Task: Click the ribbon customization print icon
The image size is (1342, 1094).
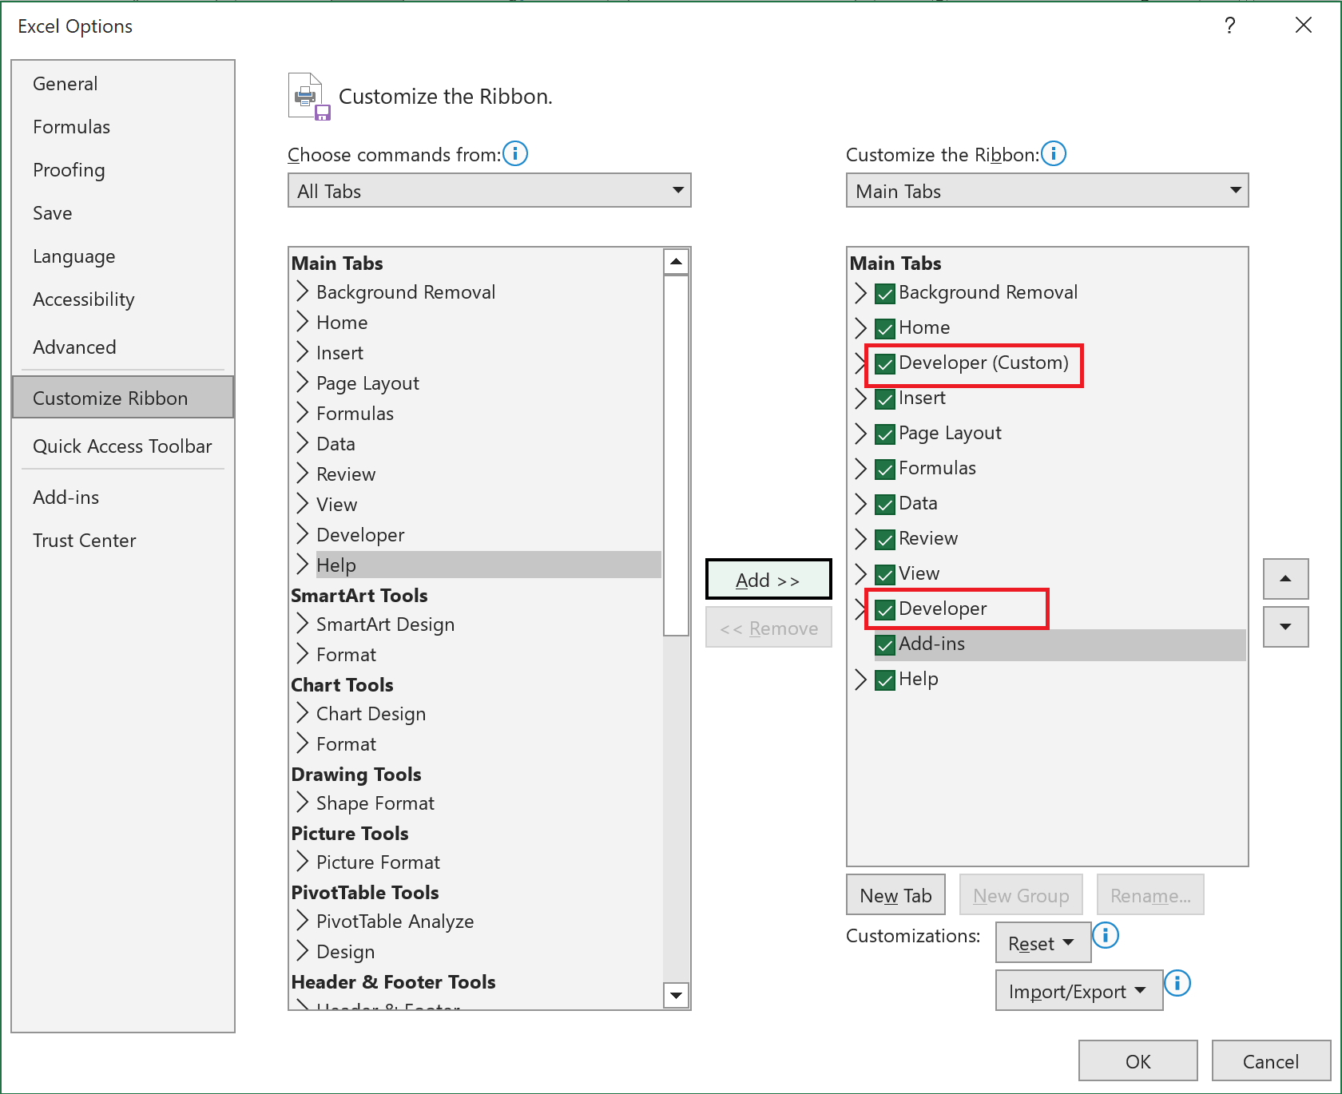Action: [x=308, y=96]
